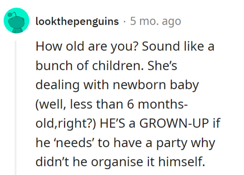Click the lookthepenguins avatar icon

pos(16,21)
